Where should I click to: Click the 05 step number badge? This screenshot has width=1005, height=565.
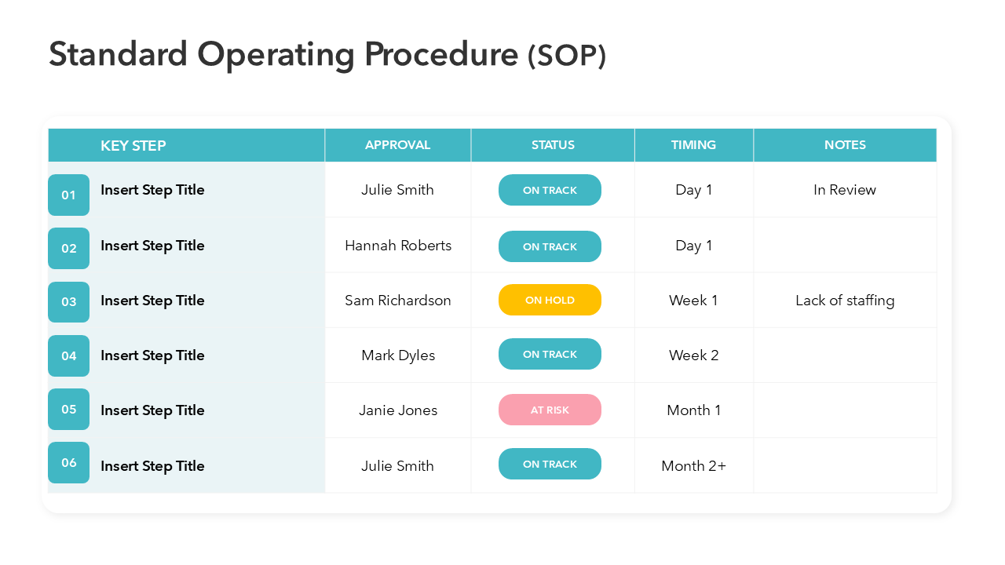68,409
